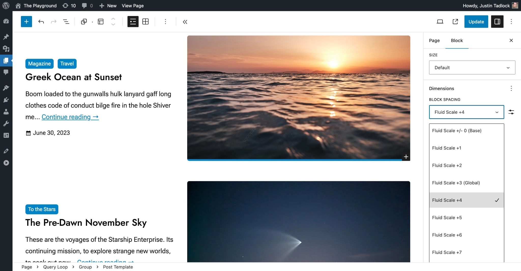Open the New content menu
The image size is (521, 271).
[108, 6]
